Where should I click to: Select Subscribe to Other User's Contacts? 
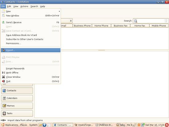[x=31, y=39]
